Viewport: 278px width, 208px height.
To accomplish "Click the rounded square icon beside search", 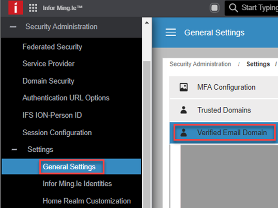I will (214, 8).
